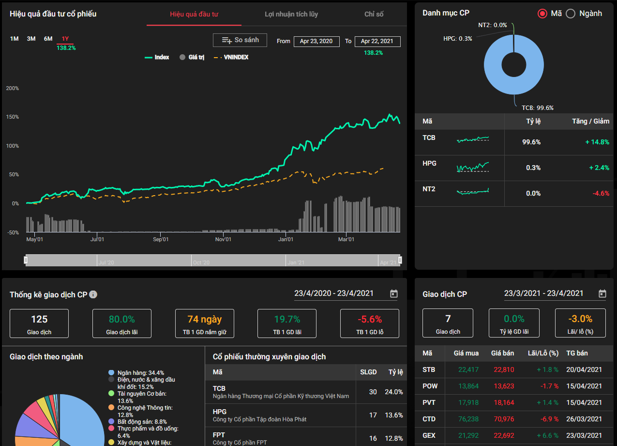617x446 pixels.
Task: Grab the right handle of chart range slider
Action: point(400,261)
